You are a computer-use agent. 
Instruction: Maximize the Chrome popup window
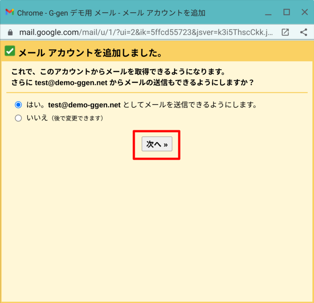tap(287, 12)
